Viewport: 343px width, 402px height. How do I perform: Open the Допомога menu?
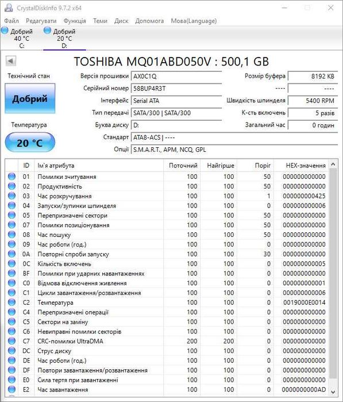(x=149, y=21)
